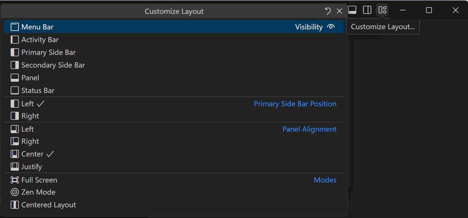Image resolution: width=468 pixels, height=218 pixels.
Task: Toggle Menu Bar visibility with the eye icon
Action: tap(331, 27)
